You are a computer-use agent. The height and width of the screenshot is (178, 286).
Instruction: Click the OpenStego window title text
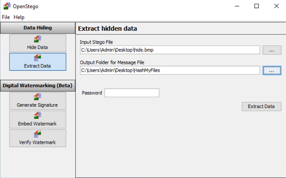pyautogui.click(x=25, y=6)
